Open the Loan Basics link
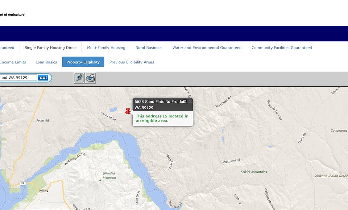Screen dimensions: 348x210 pyautogui.click(x=46, y=62)
